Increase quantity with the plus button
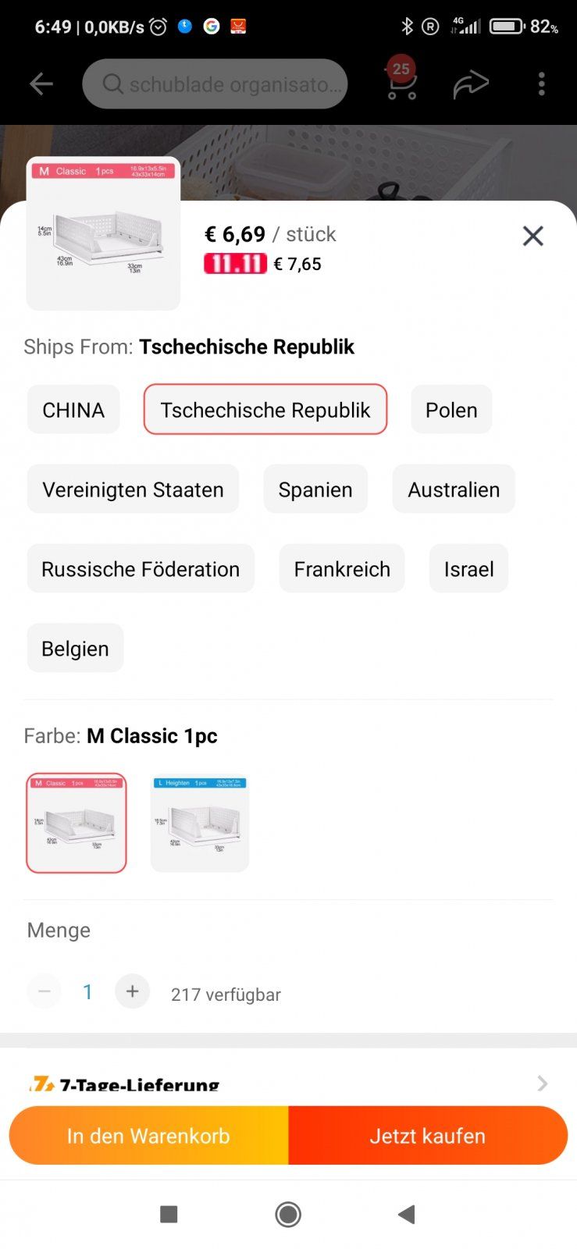The image size is (577, 1249). 133,991
